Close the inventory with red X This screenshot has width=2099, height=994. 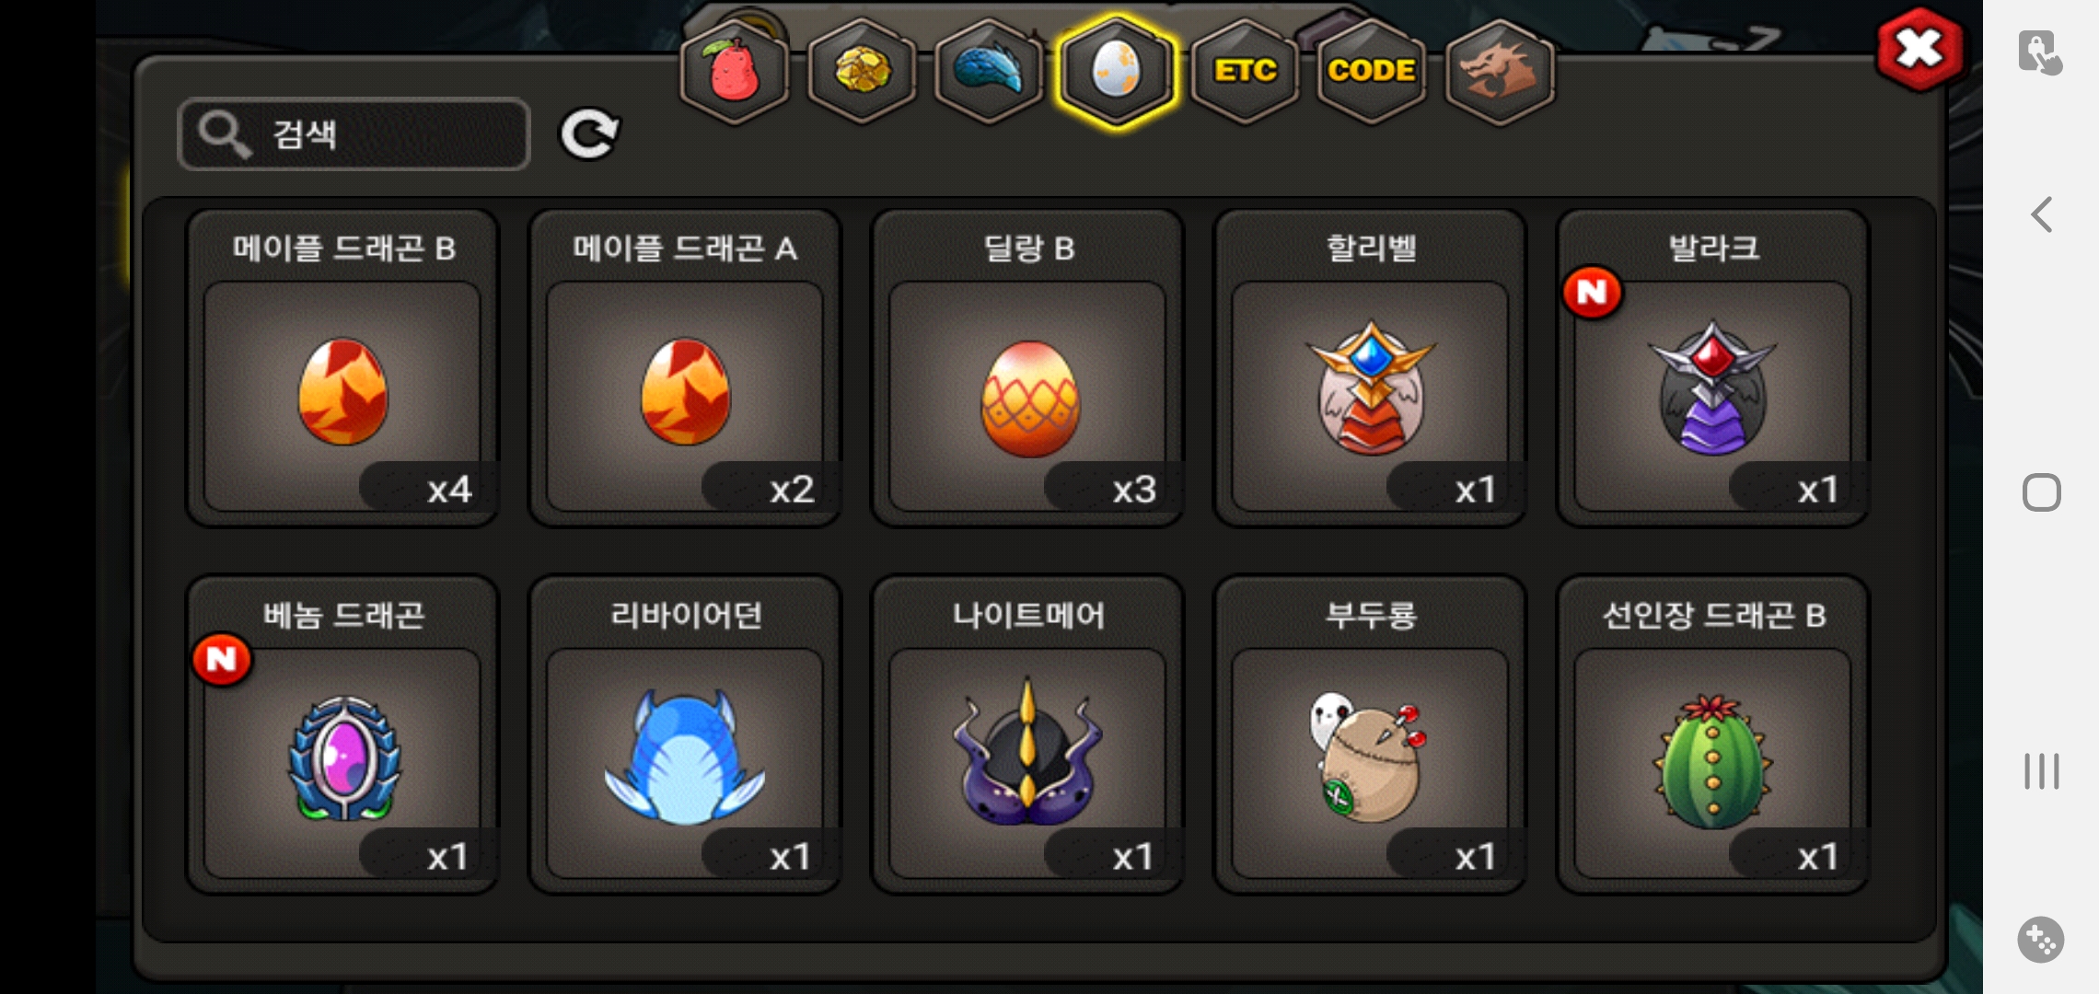(1919, 50)
